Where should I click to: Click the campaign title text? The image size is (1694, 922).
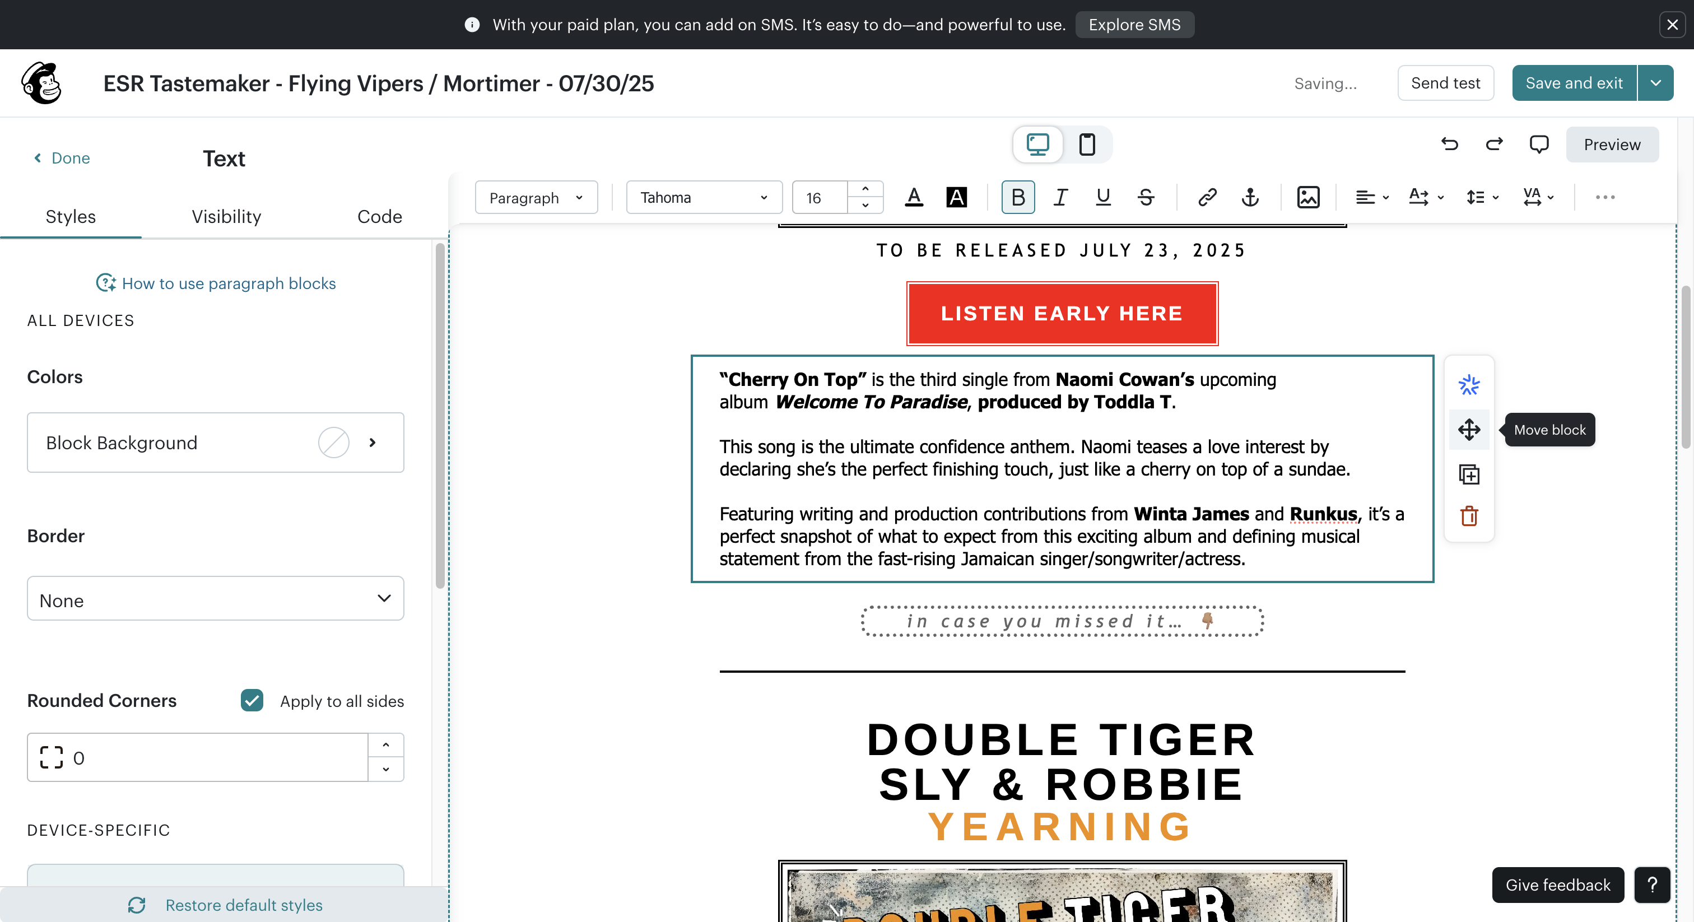click(378, 83)
